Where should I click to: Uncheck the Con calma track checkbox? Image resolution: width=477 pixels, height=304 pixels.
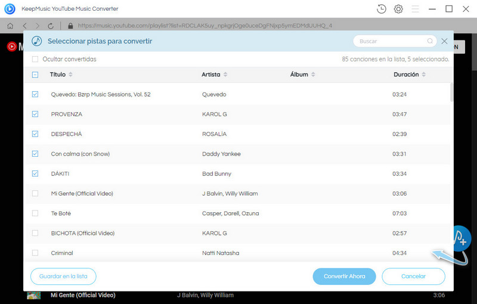click(35, 154)
